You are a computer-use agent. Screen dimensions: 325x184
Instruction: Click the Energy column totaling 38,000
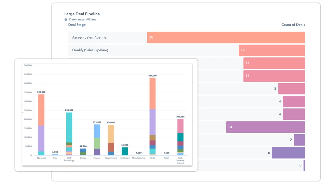click(x=83, y=152)
